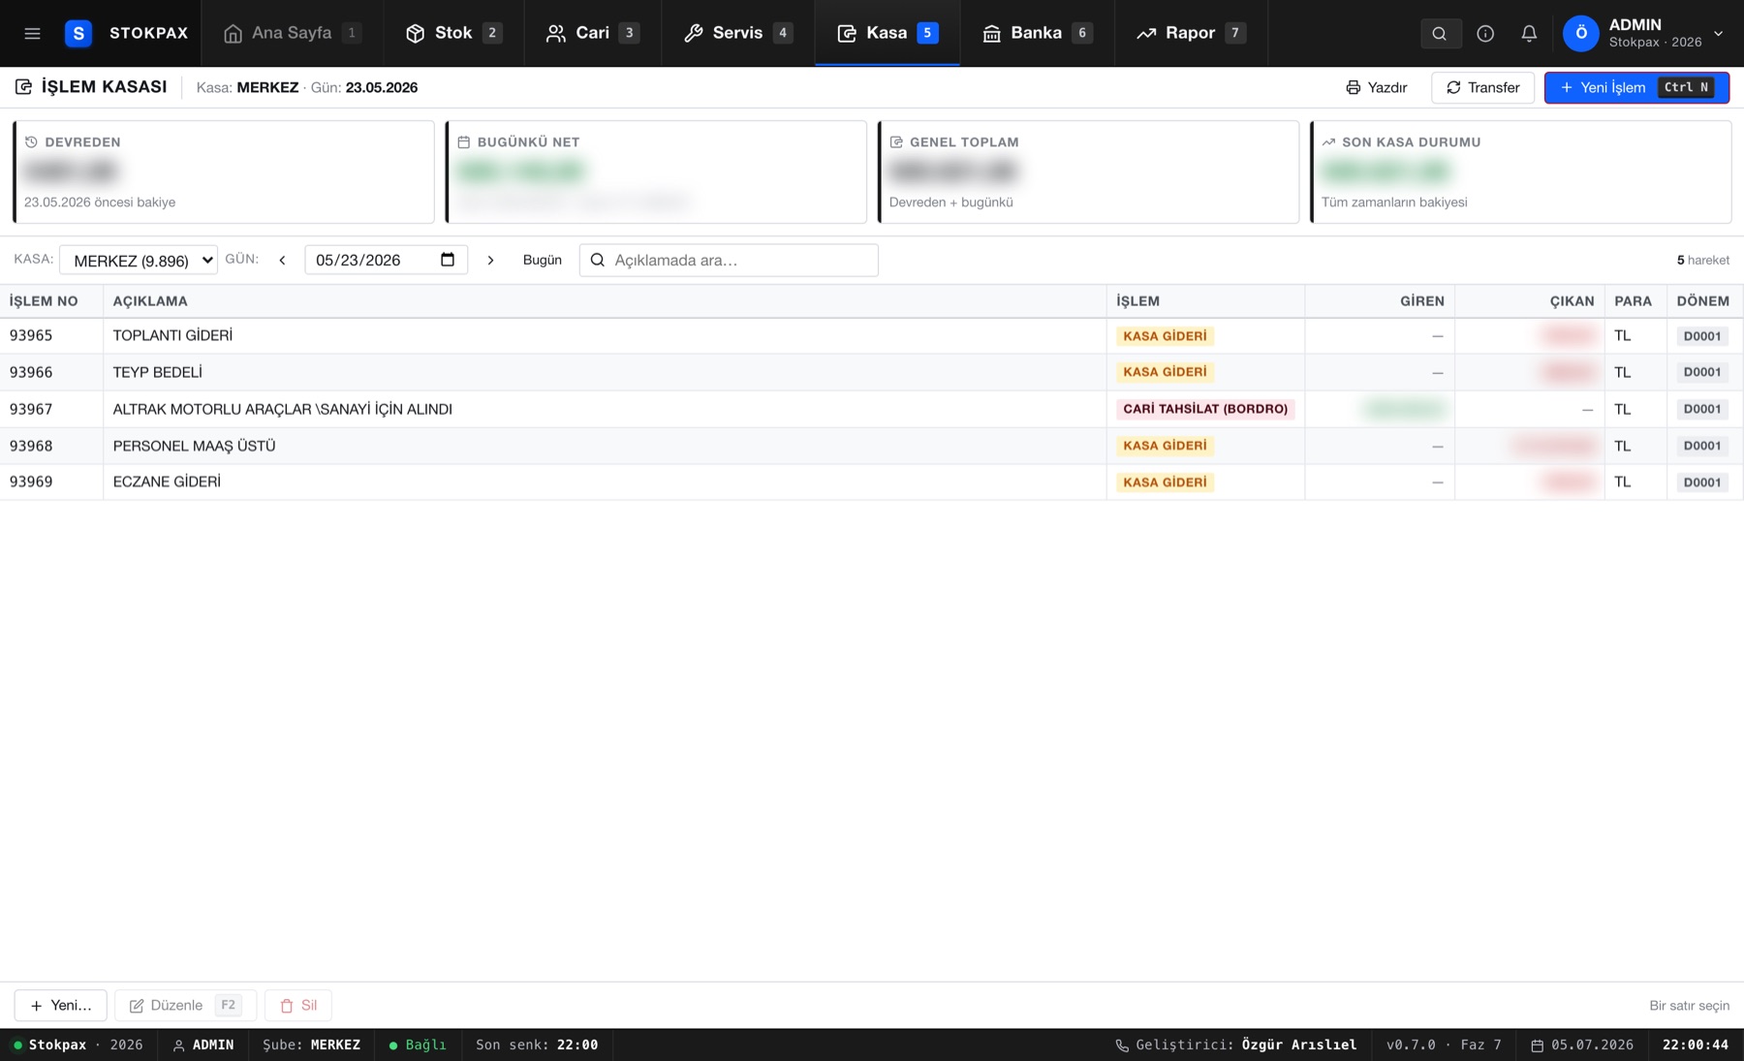1744x1061 pixels.
Task: Click ADMIN user in status bar
Action: pos(202,1045)
